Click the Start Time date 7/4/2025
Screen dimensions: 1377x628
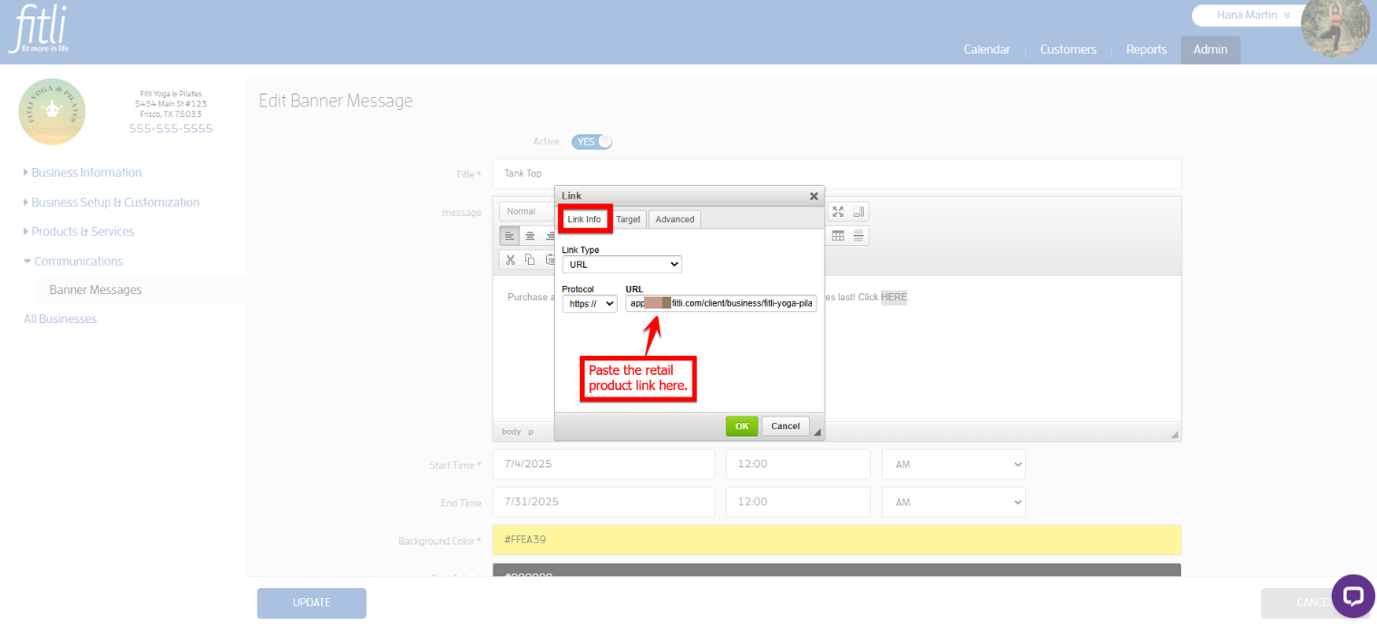click(x=603, y=464)
